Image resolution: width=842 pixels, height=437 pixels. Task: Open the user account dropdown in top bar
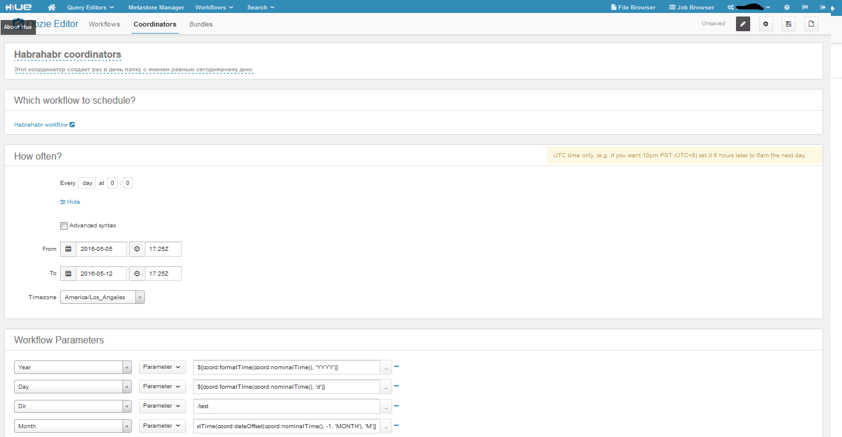(749, 7)
